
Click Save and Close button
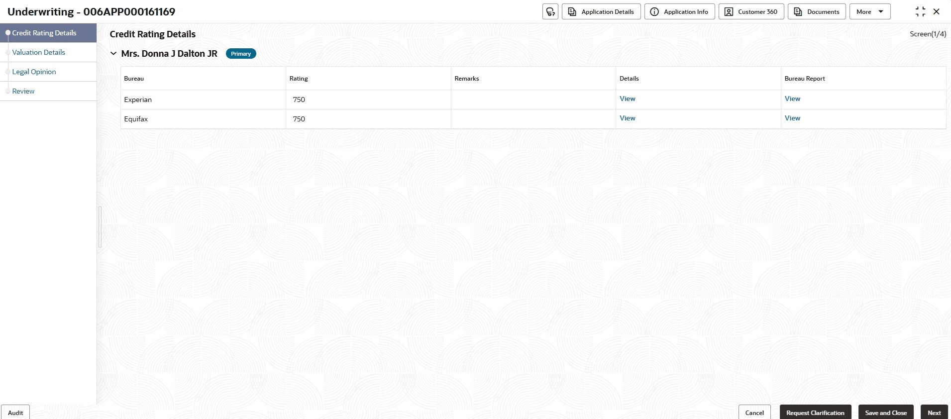[x=886, y=413]
